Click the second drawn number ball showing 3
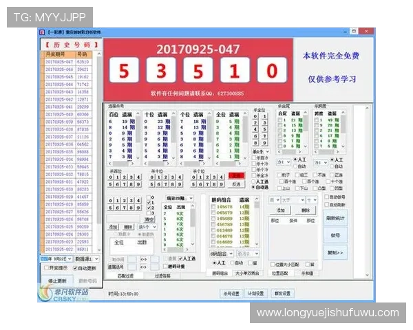This screenshot has height=330, width=413. point(160,71)
